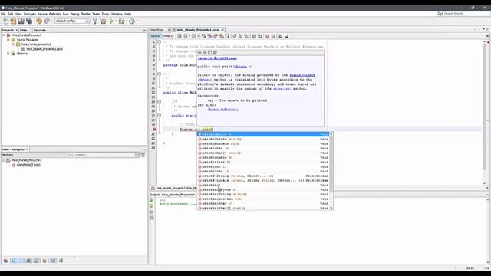The width and height of the screenshot is (491, 276).
Task: Switch to the Files tab
Action: coord(23,31)
